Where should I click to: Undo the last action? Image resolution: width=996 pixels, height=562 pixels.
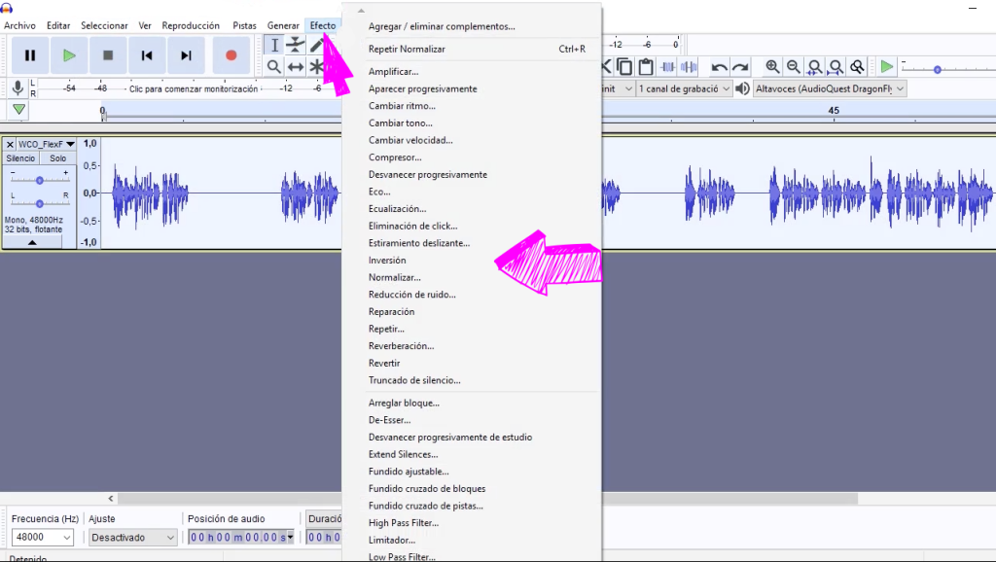(719, 67)
